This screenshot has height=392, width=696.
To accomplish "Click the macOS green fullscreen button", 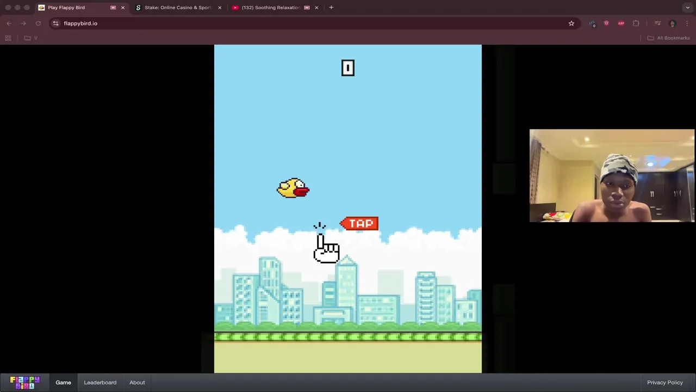I will 27,8.
